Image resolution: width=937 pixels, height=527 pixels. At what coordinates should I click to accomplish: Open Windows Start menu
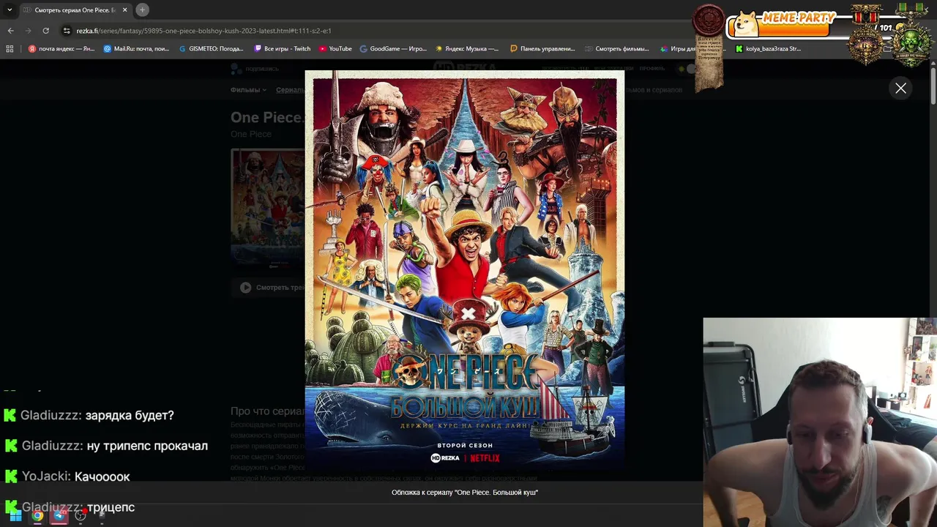[x=15, y=515]
